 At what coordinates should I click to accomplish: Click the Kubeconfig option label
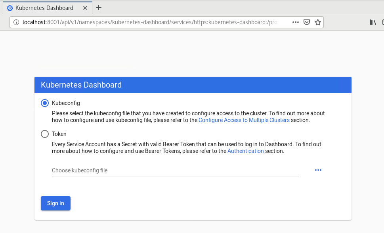pyautogui.click(x=66, y=103)
